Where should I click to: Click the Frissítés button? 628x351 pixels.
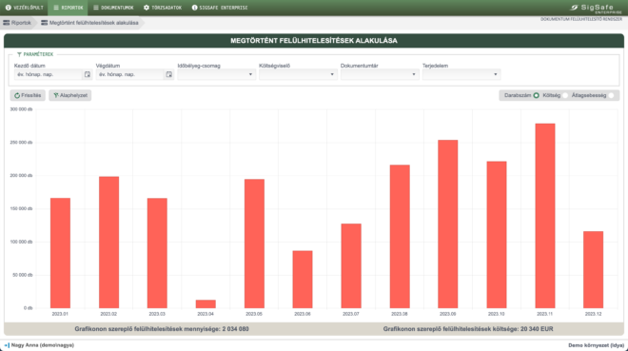click(28, 95)
